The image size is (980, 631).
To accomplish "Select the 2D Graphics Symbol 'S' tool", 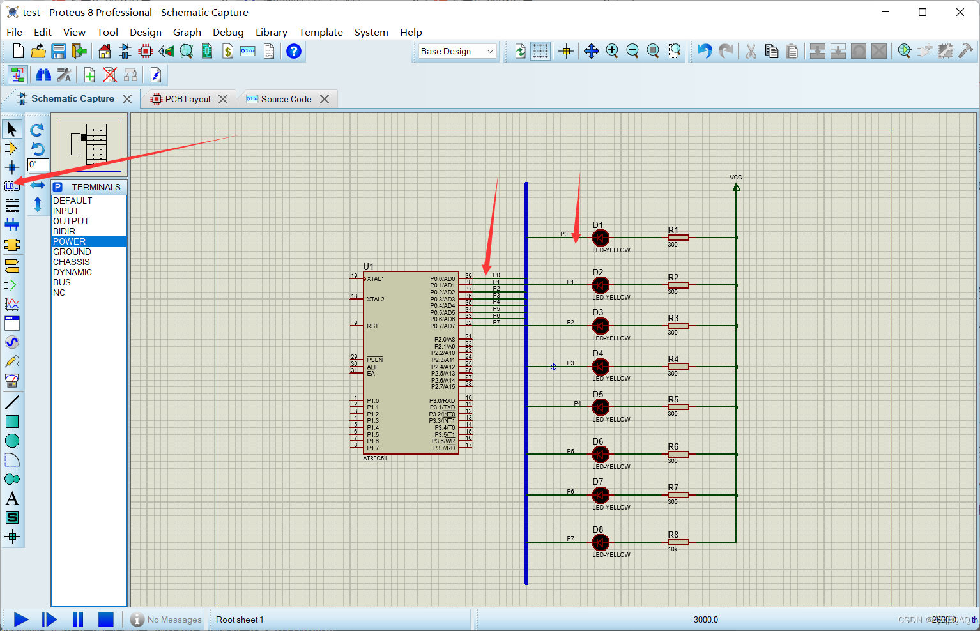I will click(11, 517).
